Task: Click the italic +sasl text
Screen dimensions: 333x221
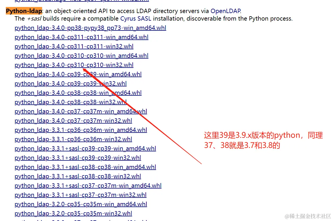Action: point(34,19)
